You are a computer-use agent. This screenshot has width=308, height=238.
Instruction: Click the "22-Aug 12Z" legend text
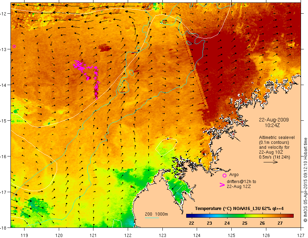(239, 187)
